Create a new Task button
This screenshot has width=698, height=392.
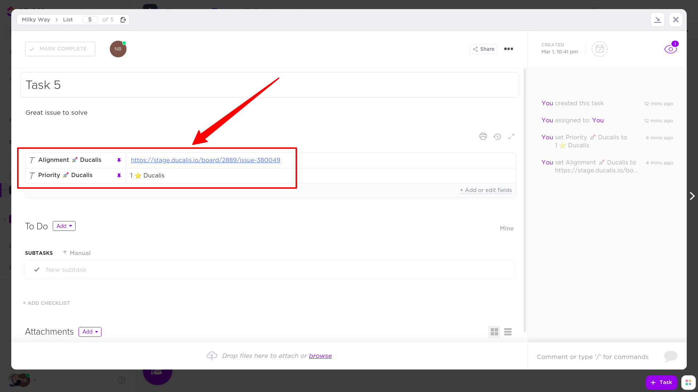point(661,382)
